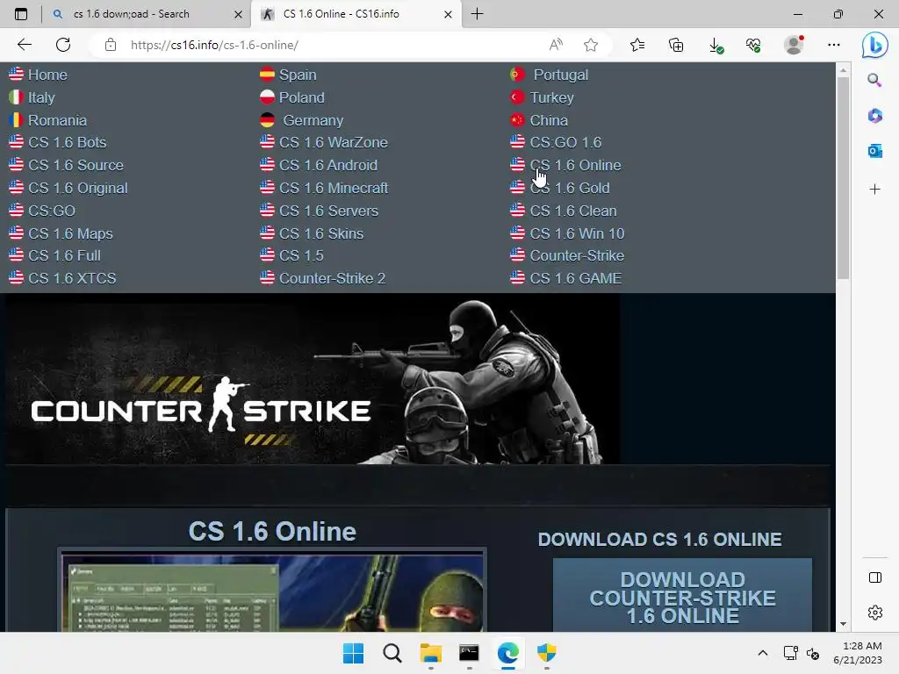The image size is (899, 674).
Task: Add this page to favorites star
Action: tap(591, 45)
